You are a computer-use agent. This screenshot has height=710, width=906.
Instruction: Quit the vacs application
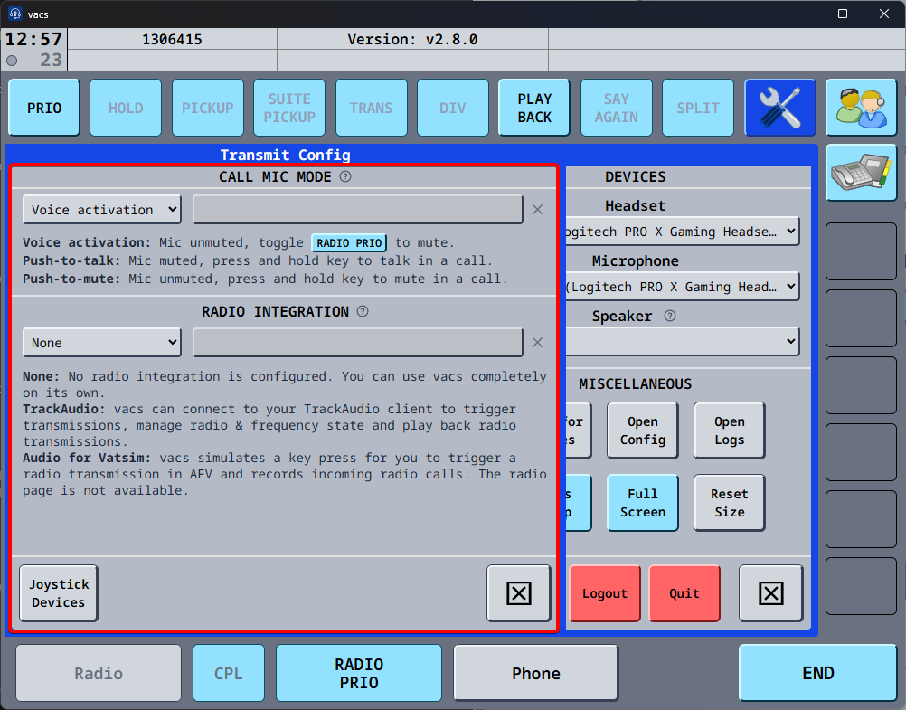(x=684, y=593)
